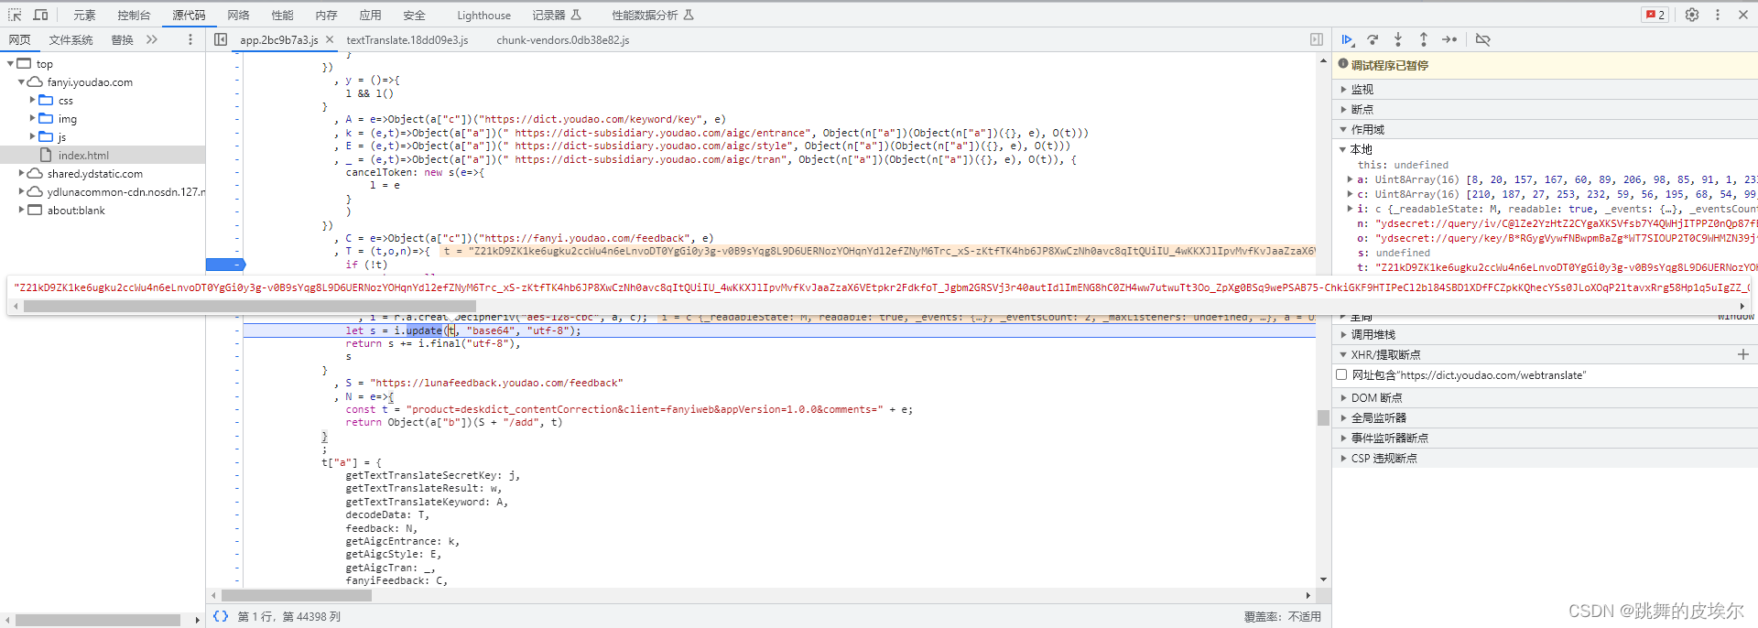This screenshot has width=1758, height=628.
Task: Expand the js folder
Action: pos(32,136)
